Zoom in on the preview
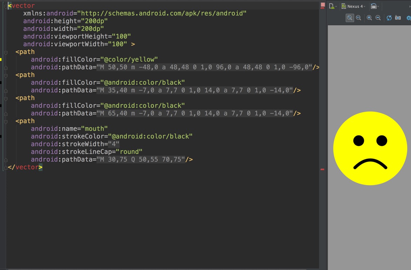Viewport: 411px width, 270px height. coord(369,18)
